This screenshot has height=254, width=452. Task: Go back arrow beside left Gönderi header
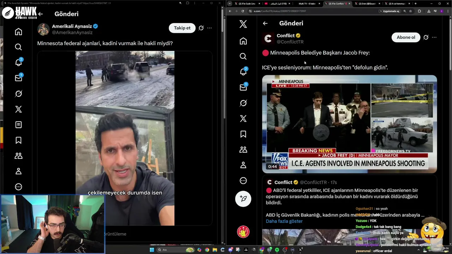pos(40,14)
